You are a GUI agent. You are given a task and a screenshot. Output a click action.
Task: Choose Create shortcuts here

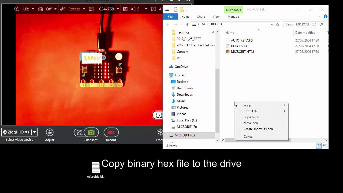pos(261,129)
